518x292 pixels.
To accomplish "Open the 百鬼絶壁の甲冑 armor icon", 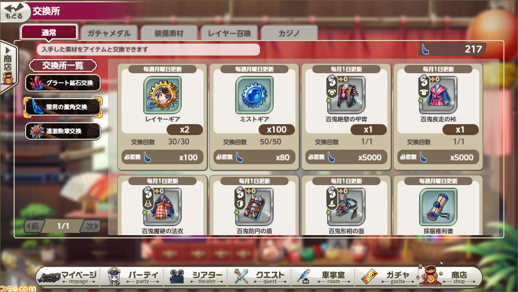I will [x=346, y=95].
